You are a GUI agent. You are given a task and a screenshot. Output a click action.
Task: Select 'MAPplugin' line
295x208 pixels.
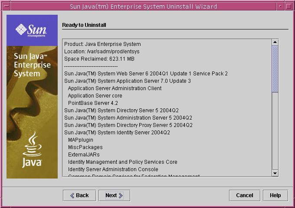[x=81, y=140]
